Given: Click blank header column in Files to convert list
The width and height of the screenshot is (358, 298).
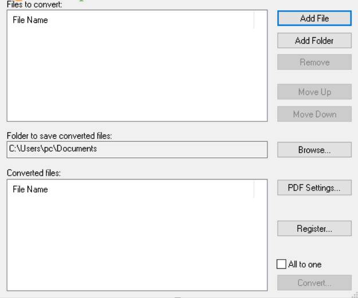Looking at the screenshot, I should tap(260, 20).
